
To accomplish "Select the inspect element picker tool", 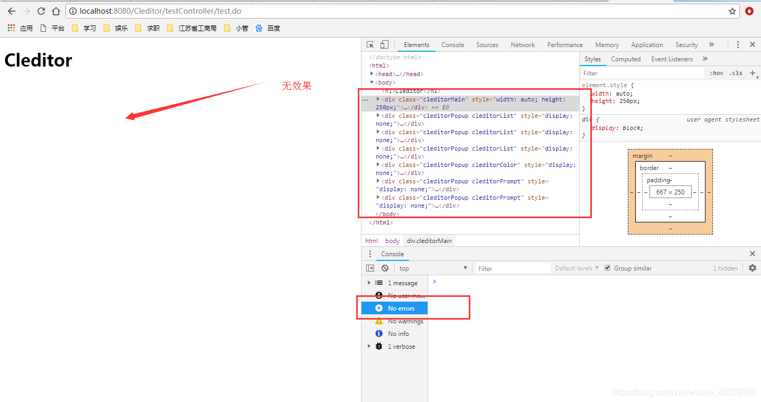I will coord(370,44).
